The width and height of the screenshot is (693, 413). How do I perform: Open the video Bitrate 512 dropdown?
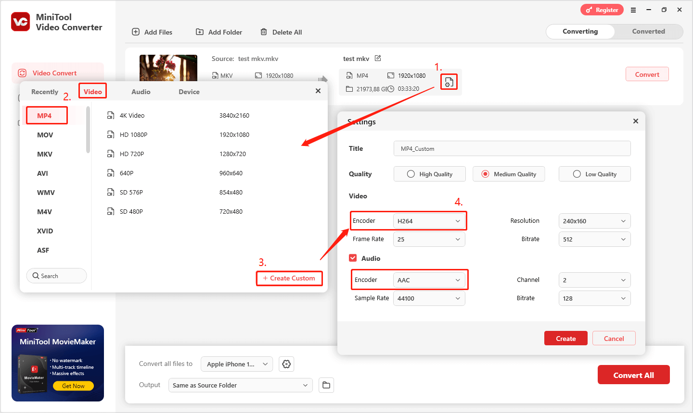coord(594,239)
